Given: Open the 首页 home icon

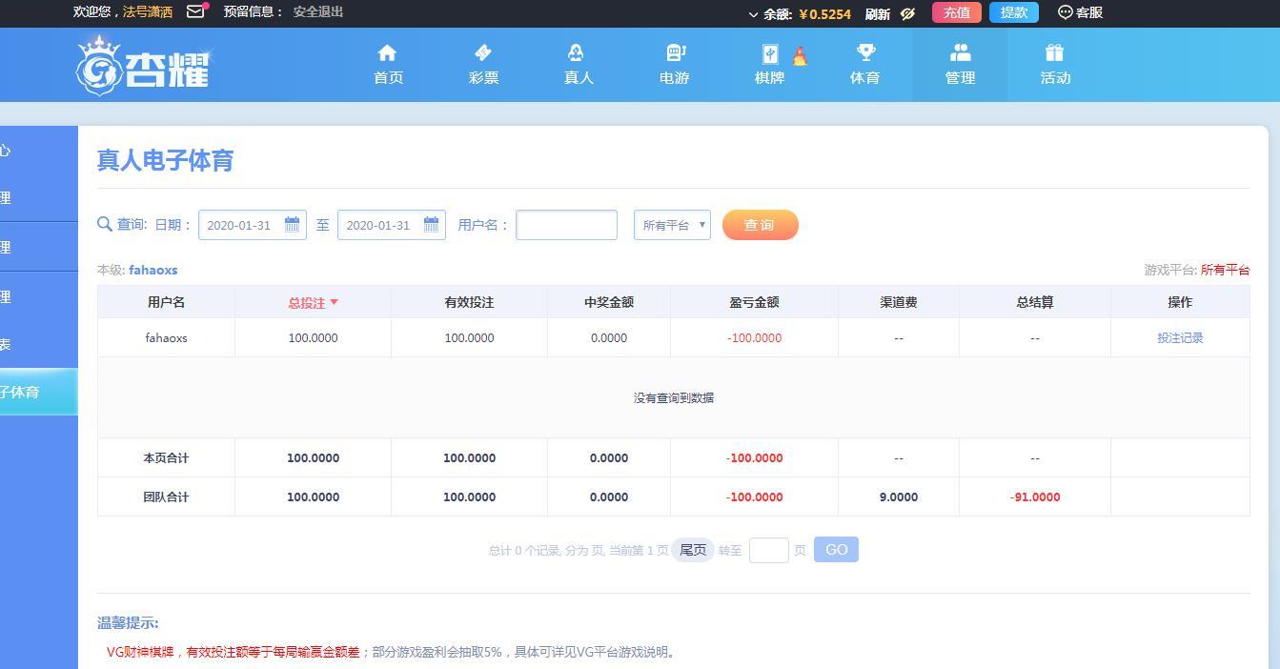Looking at the screenshot, I should (x=387, y=53).
